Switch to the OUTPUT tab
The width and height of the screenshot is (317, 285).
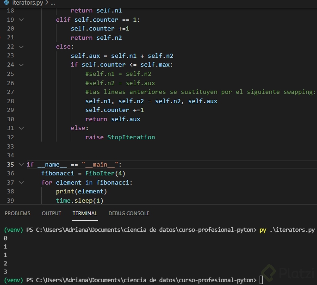coord(51,213)
